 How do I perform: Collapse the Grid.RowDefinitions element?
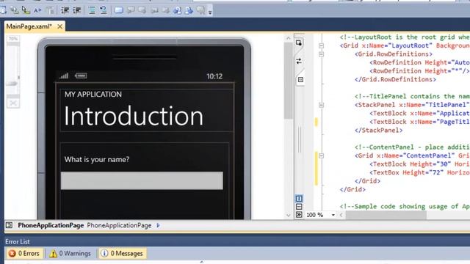pos(322,54)
